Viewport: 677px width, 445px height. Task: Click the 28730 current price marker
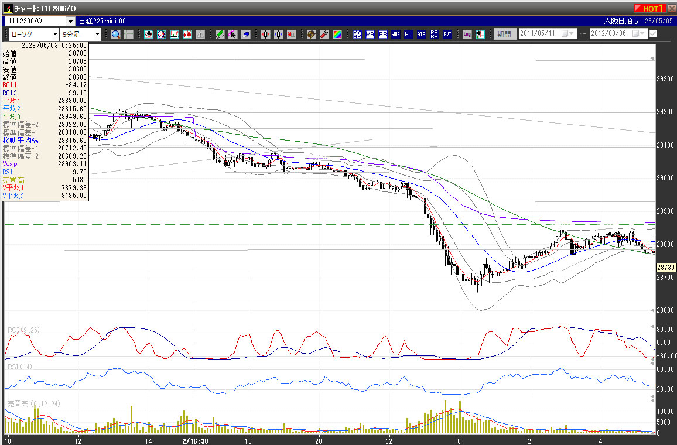666,268
